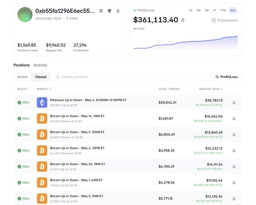The width and height of the screenshot is (256, 205).
Task: Click Bitcoin logo for May 14 market
Action: [x=42, y=118]
